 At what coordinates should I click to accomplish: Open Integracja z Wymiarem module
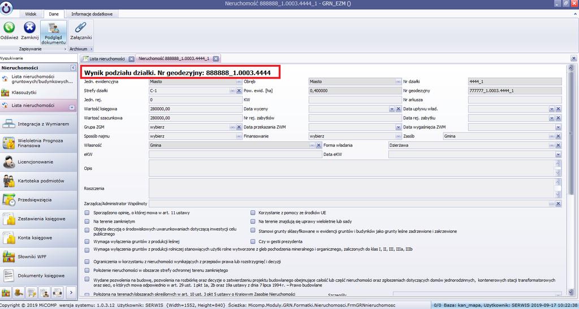pyautogui.click(x=38, y=124)
